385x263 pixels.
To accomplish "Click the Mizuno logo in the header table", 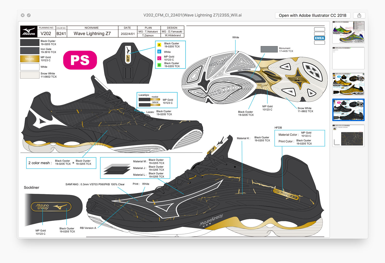I will [29, 32].
